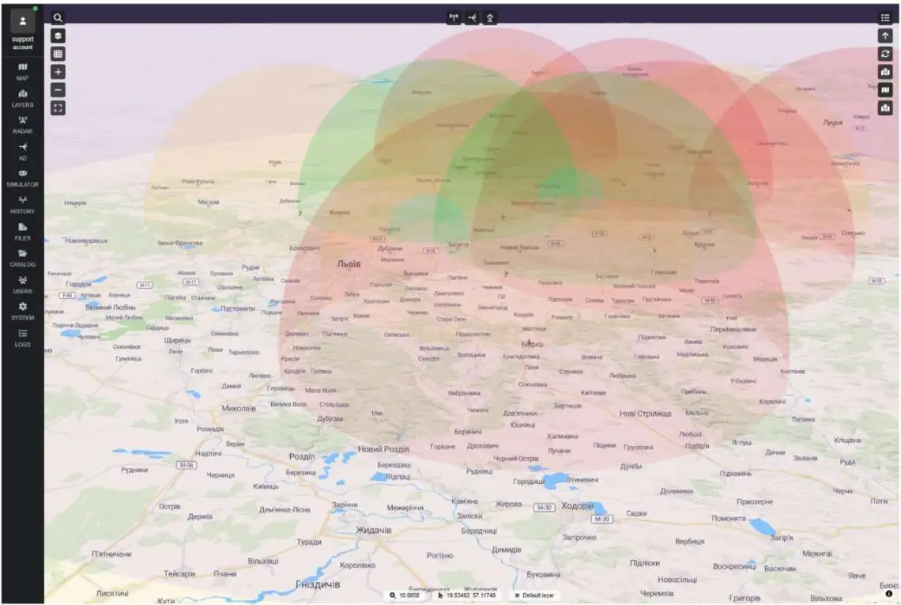The height and width of the screenshot is (605, 901).
Task: Click the refresh button on the right edge
Action: [x=884, y=54]
